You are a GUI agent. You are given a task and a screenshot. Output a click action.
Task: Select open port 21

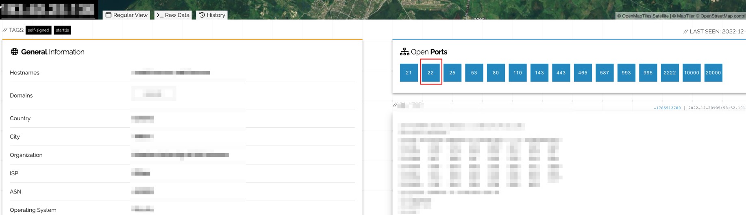[x=409, y=73]
